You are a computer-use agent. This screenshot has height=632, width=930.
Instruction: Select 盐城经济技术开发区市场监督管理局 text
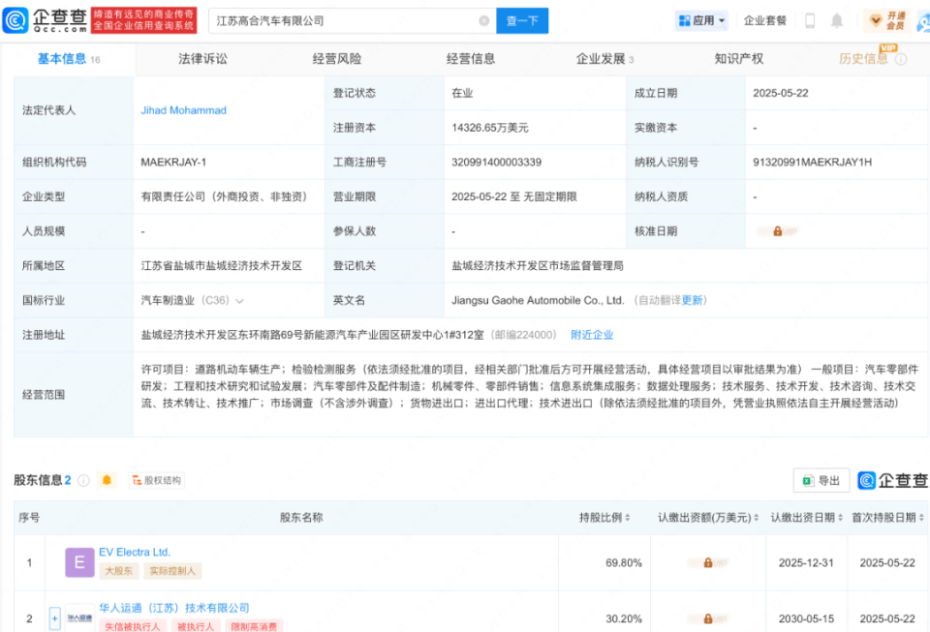pos(538,265)
